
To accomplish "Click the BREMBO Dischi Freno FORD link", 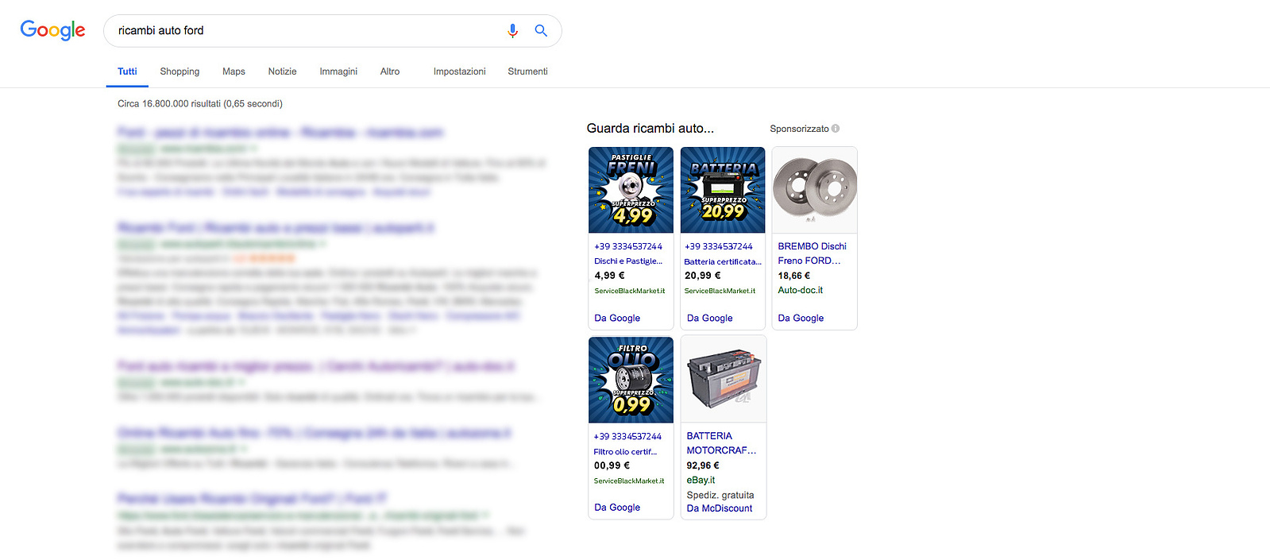I will pyautogui.click(x=812, y=253).
